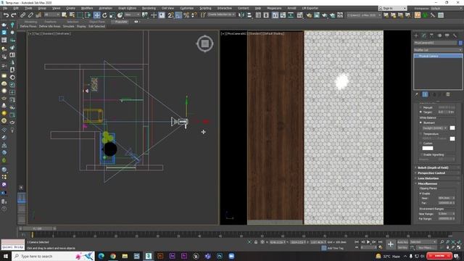Click the Align tool icon
464x261 pixels.
tap(249, 15)
